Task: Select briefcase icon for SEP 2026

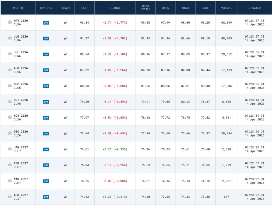Action: [10, 86]
